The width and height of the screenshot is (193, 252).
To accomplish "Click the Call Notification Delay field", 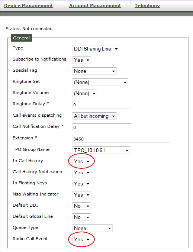I will [102, 127].
